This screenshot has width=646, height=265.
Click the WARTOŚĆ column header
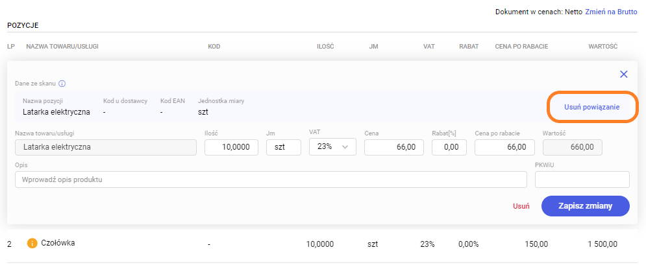602,46
